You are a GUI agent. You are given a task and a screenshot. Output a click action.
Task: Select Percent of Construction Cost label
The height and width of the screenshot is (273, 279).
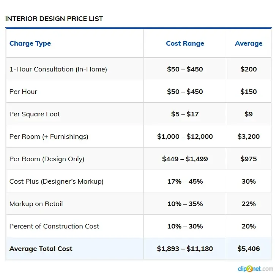pos(54,226)
